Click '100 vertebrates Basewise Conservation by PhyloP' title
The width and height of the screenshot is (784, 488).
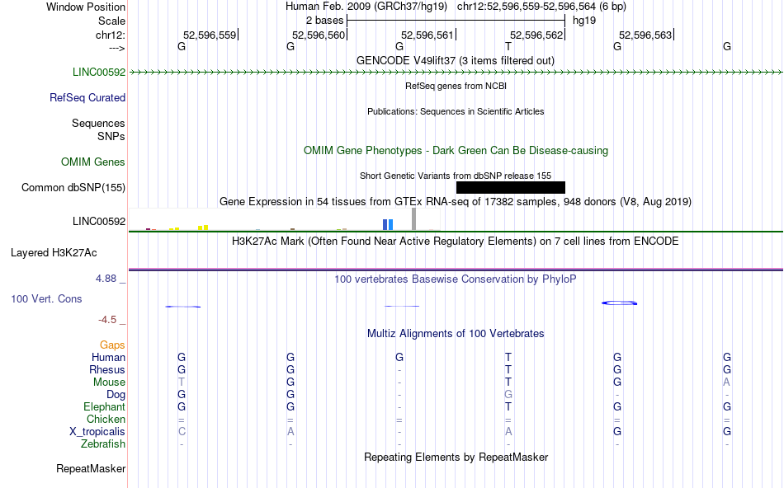tap(456, 279)
